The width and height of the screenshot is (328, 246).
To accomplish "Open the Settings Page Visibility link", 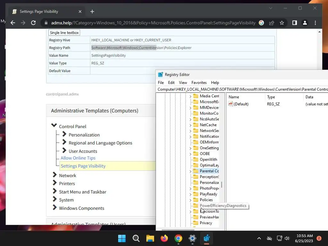I will point(83,166).
